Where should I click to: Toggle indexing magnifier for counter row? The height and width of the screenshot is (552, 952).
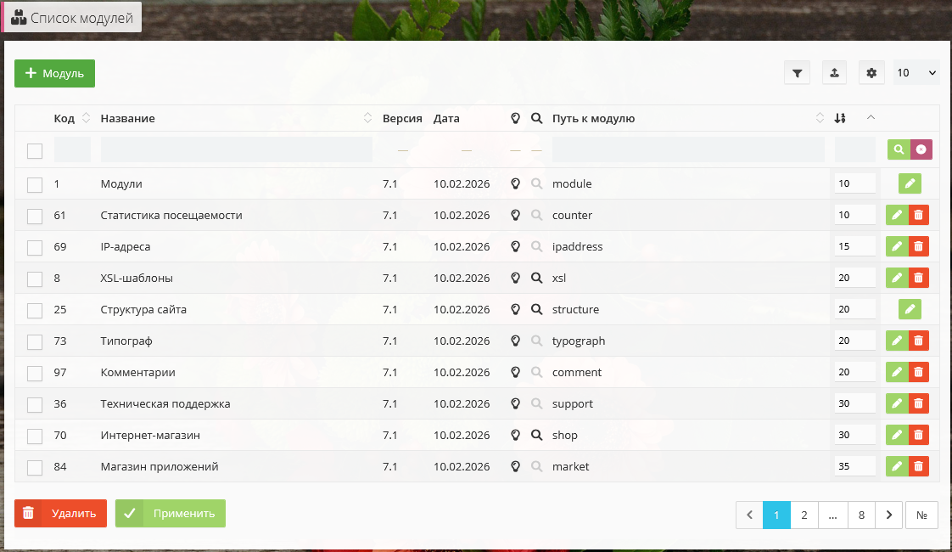[537, 215]
